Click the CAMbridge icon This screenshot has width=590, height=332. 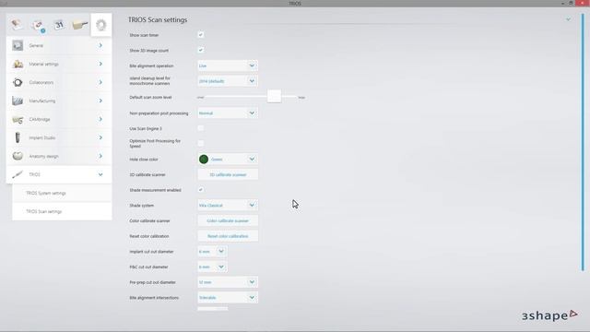click(18, 119)
